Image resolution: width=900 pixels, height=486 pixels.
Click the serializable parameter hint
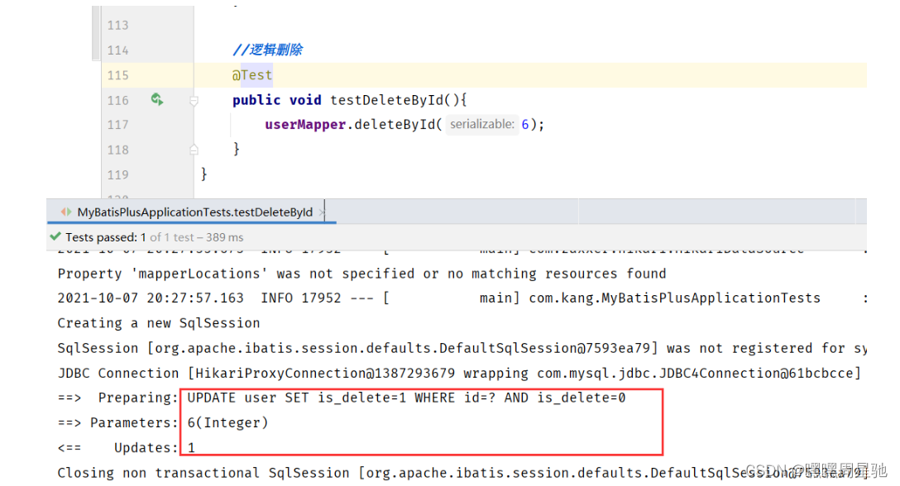tap(481, 124)
